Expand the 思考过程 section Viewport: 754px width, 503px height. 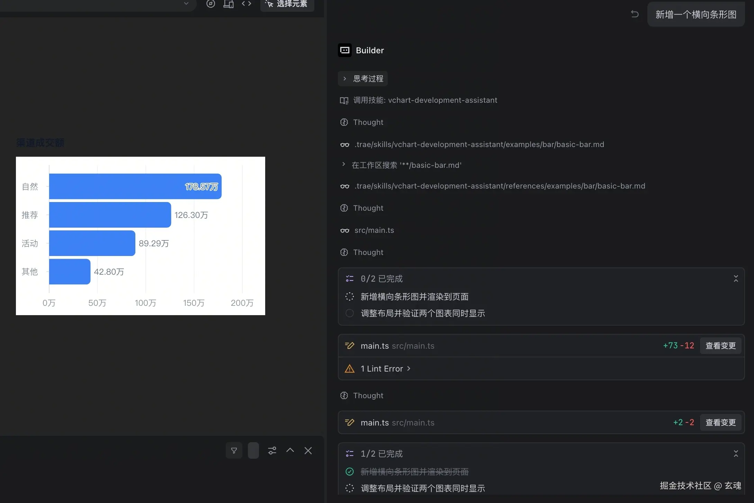click(x=363, y=79)
